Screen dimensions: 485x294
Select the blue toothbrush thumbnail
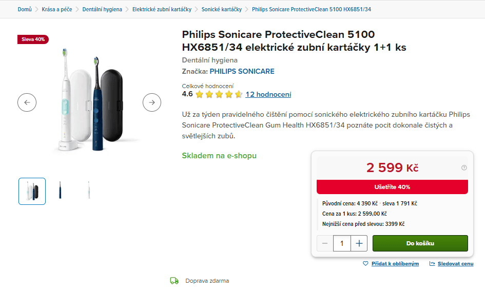(60, 191)
